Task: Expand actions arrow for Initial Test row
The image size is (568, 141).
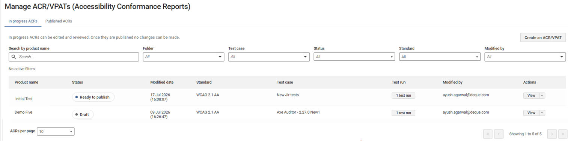Action: (x=542, y=96)
